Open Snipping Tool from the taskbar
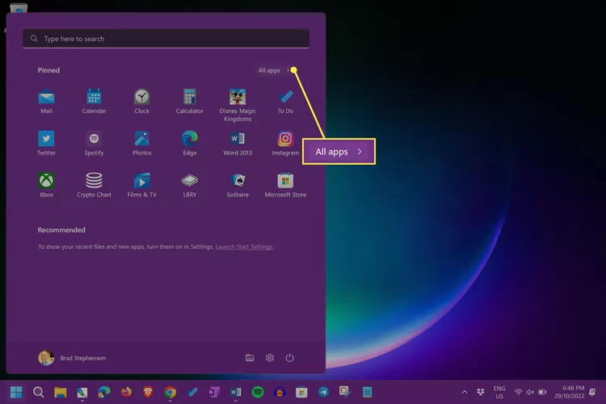 pos(345,392)
